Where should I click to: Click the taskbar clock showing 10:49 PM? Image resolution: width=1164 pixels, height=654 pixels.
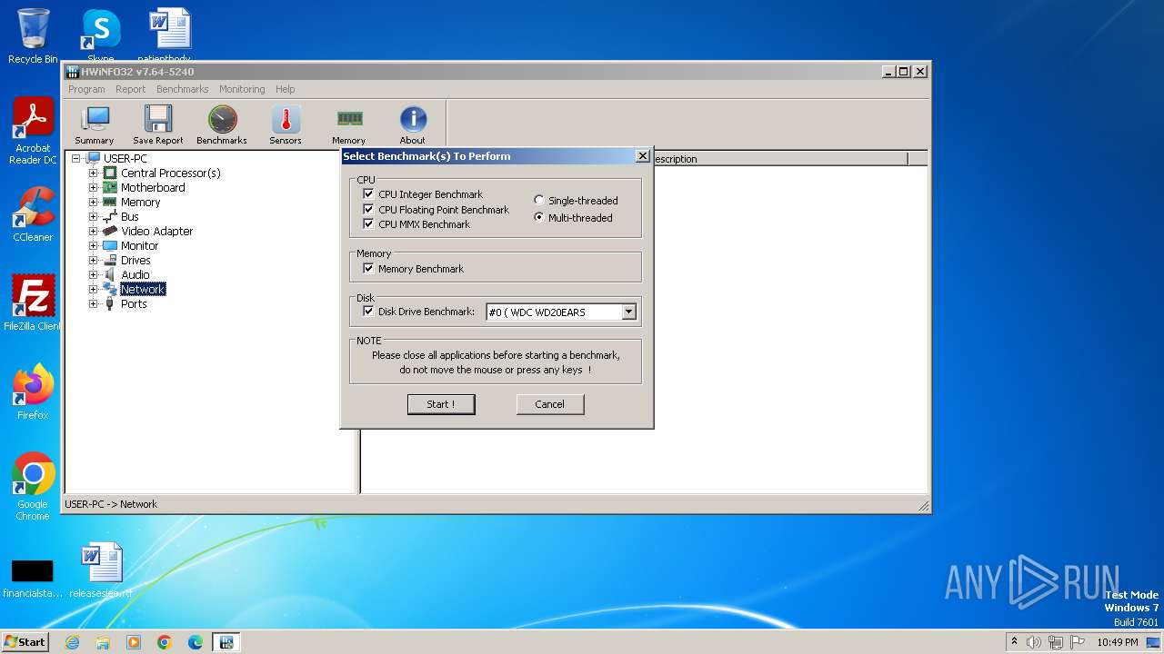point(1118,642)
